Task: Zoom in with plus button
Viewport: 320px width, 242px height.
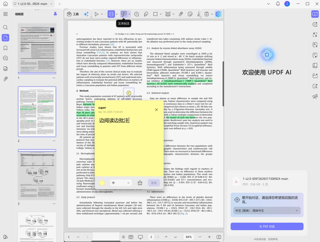Action: coord(209,237)
